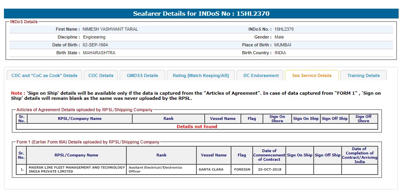Click the Sea Service Details tab
The image size is (412, 191).
[x=312, y=75]
